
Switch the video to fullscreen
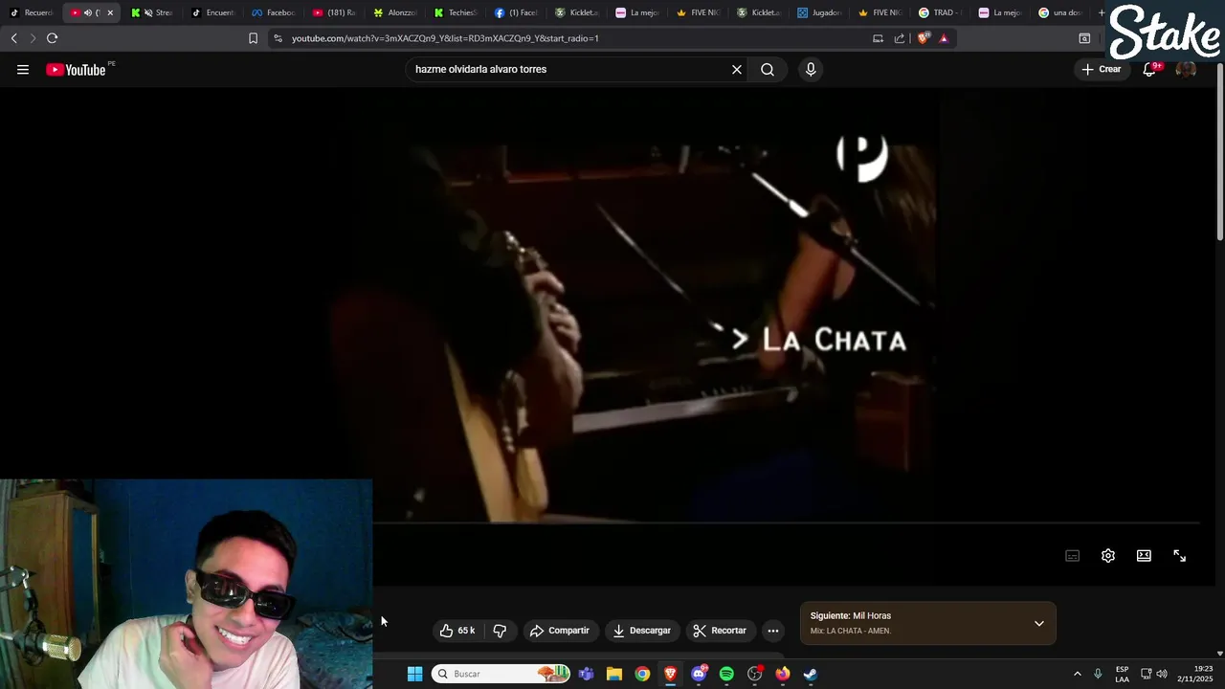pyautogui.click(x=1180, y=556)
